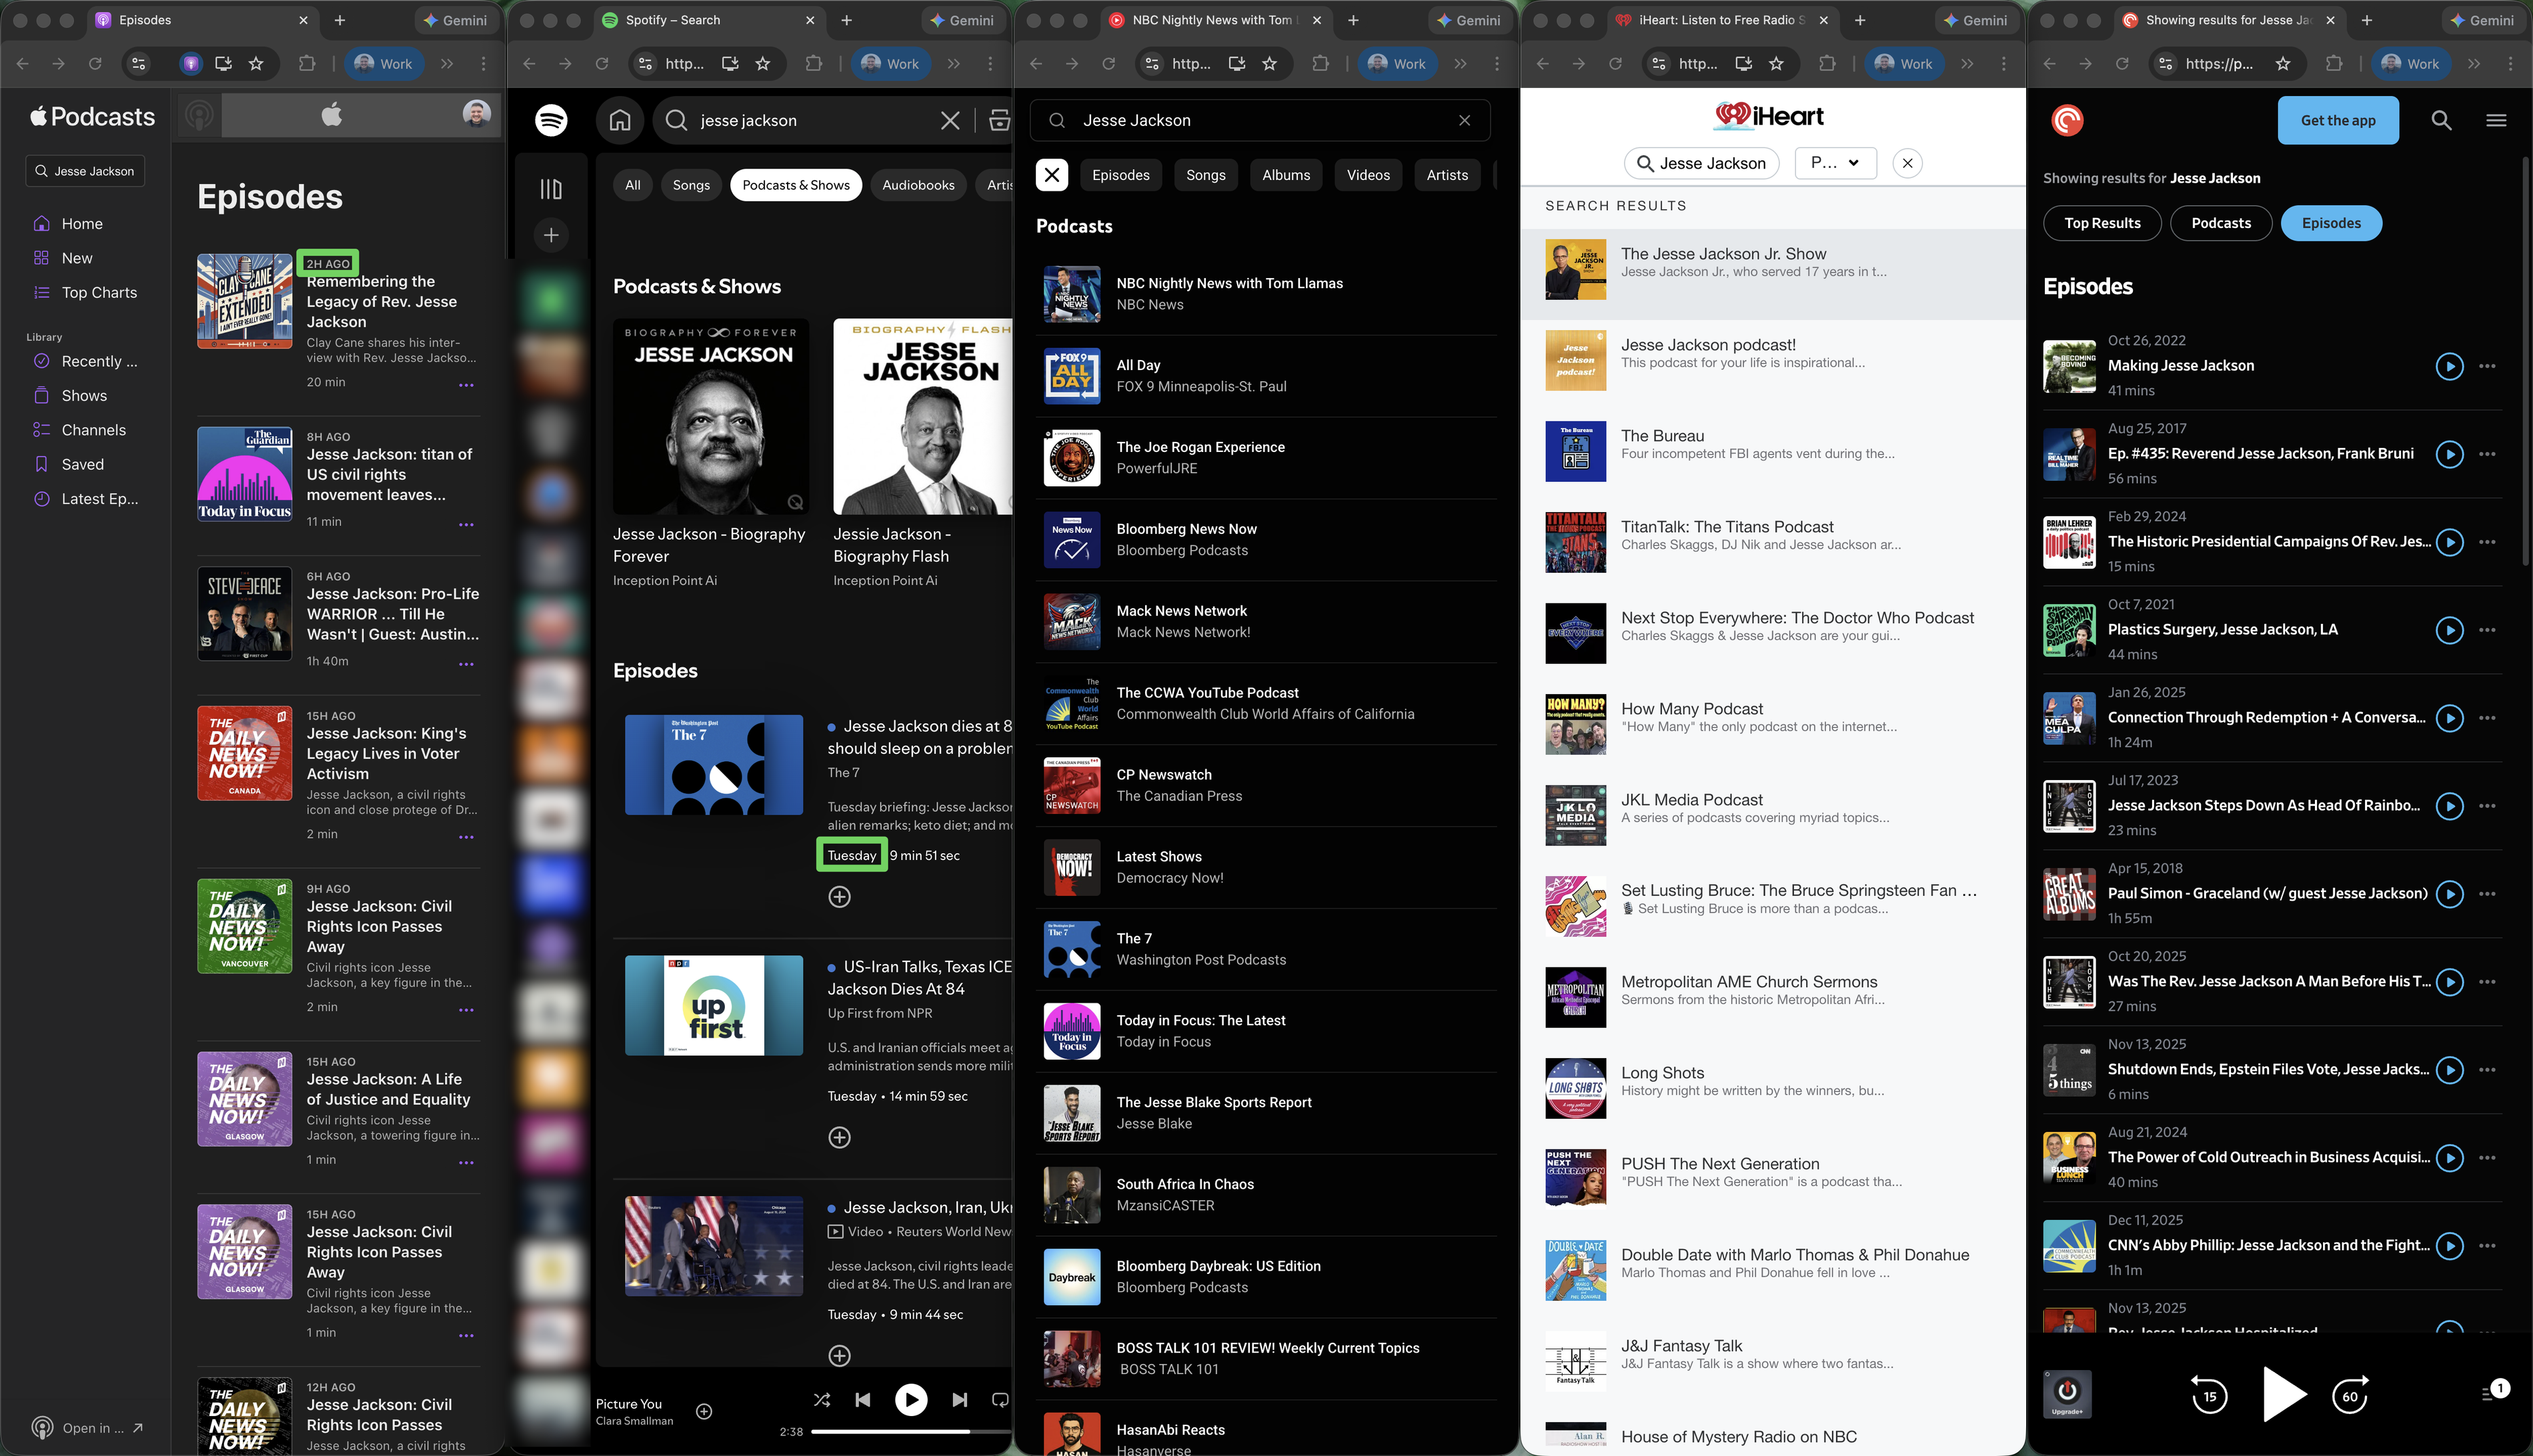Skip forward 60 seconds in Pocket Casts
The image size is (2533, 1456).
point(2350,1396)
